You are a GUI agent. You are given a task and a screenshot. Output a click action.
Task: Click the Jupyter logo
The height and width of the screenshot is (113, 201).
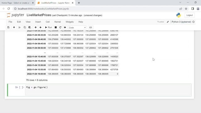tap(15, 15)
